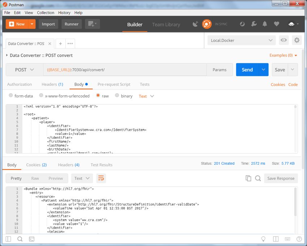
Task: Select the binary body radio button
Action: (x=117, y=95)
